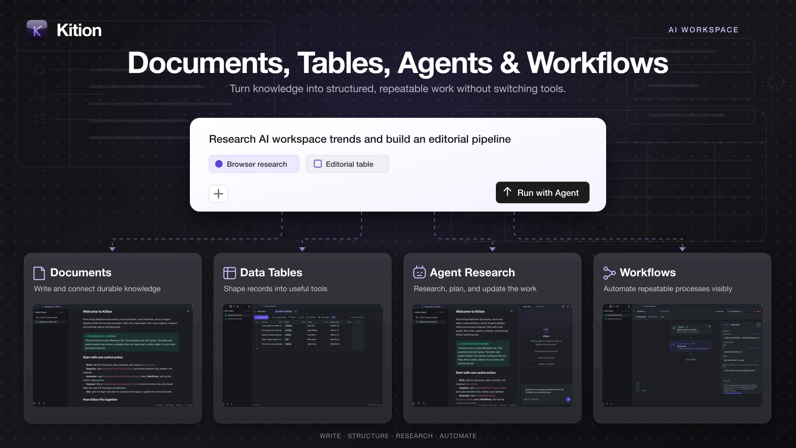Click the Data Tables card title

(x=271, y=273)
